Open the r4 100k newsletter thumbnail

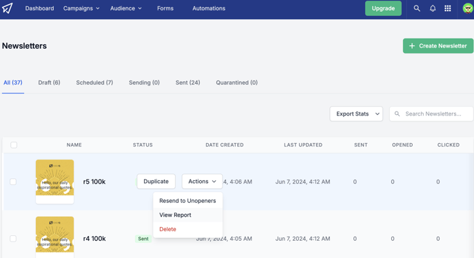pos(54,237)
